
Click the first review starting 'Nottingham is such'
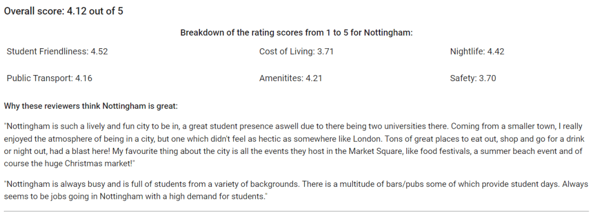click(295, 145)
